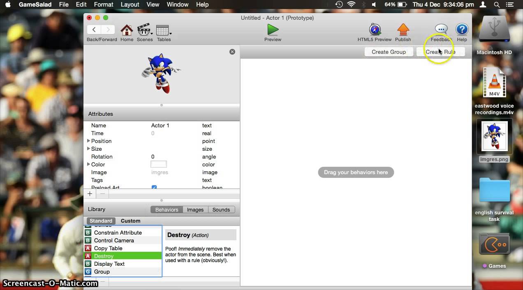Add an attribute with the plus button

(x=90, y=193)
